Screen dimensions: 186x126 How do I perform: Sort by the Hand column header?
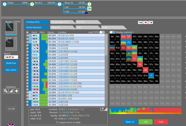[34, 32]
